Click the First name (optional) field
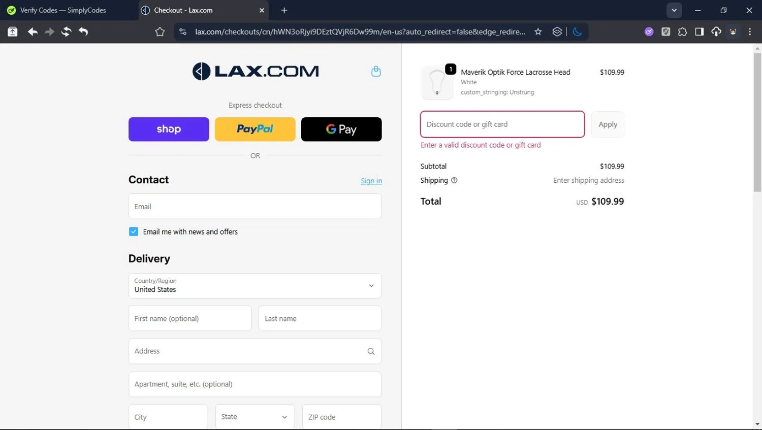Screen dimensions: 762x430 coord(190,318)
